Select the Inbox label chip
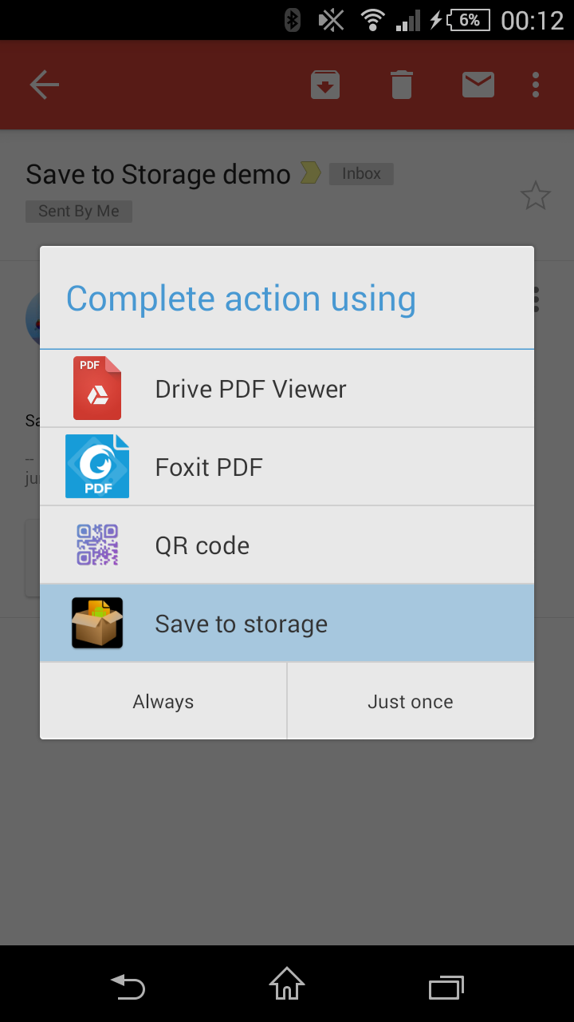574x1022 pixels. (x=360, y=173)
